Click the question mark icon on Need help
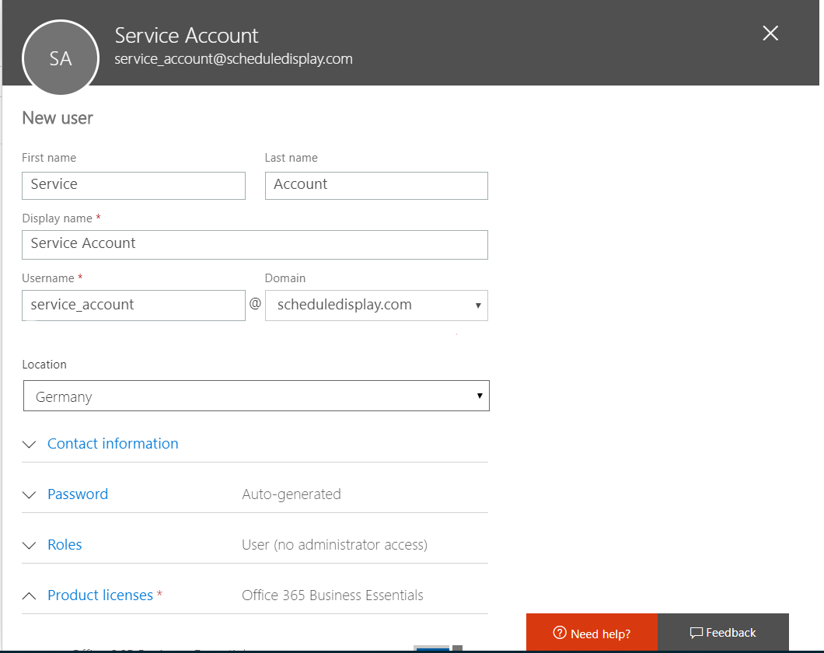This screenshot has width=824, height=653. tap(560, 632)
